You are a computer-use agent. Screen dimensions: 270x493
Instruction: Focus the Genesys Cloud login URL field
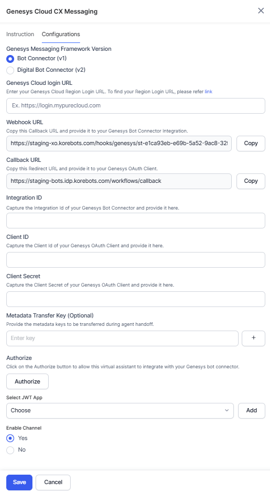click(x=136, y=106)
